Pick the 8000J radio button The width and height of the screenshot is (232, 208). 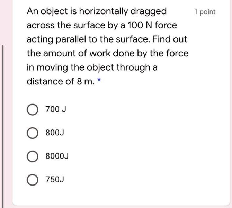point(33,156)
